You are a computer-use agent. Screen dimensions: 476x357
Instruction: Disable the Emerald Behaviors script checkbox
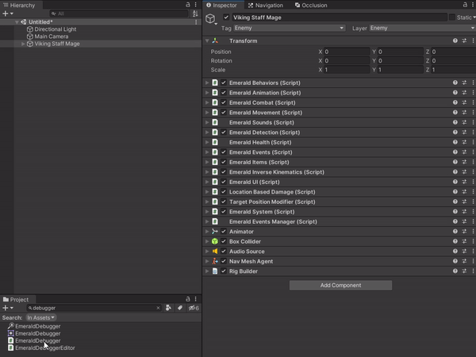click(x=224, y=83)
